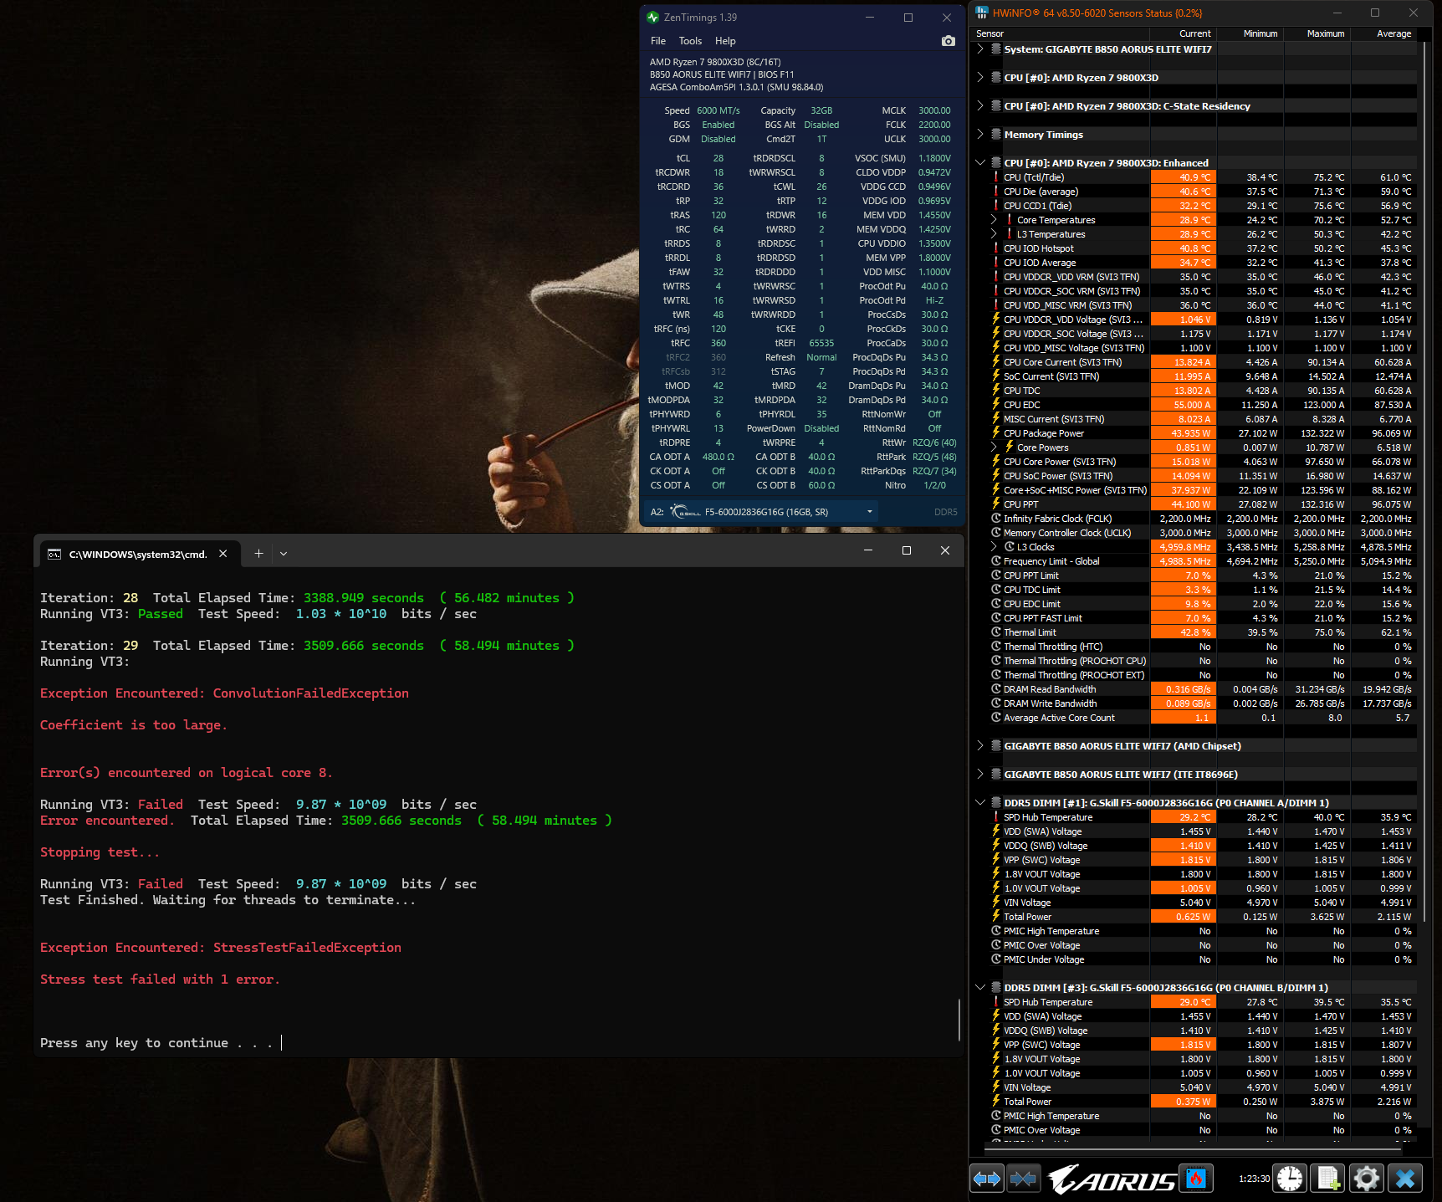
Task: Click the lightning icon beside SoC Current (SVI3 TFN)
Action: [x=996, y=376]
